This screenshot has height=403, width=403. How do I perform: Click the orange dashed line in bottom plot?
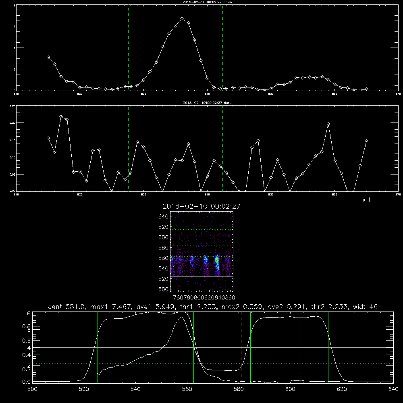[x=241, y=347]
